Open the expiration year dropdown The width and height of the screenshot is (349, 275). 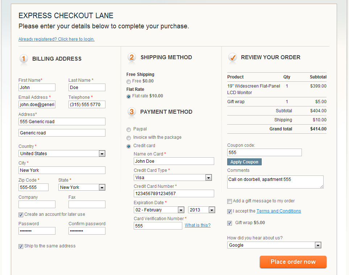(x=201, y=210)
